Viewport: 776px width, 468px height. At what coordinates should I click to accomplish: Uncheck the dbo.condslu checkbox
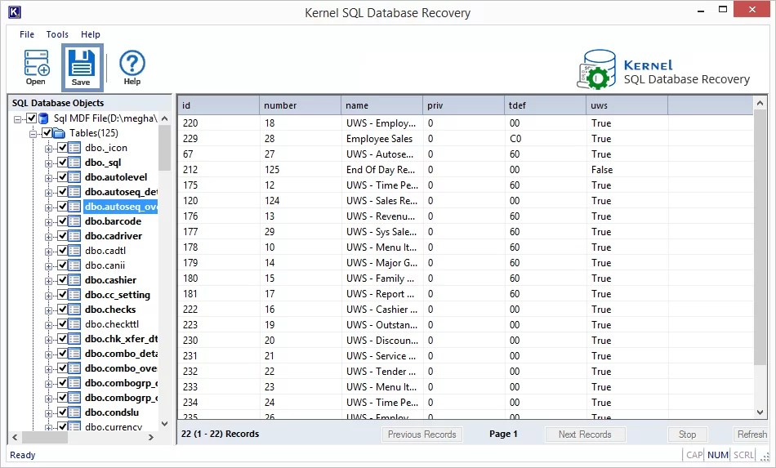62,412
